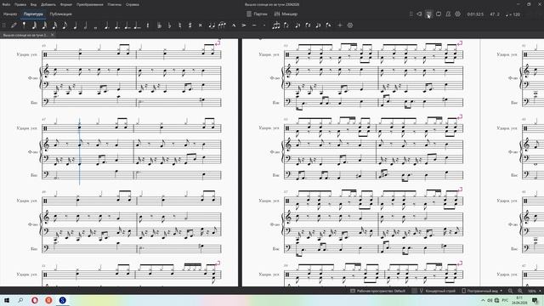Open Windows taskbar search
The height and width of the screenshot is (306, 544).
coord(20,300)
